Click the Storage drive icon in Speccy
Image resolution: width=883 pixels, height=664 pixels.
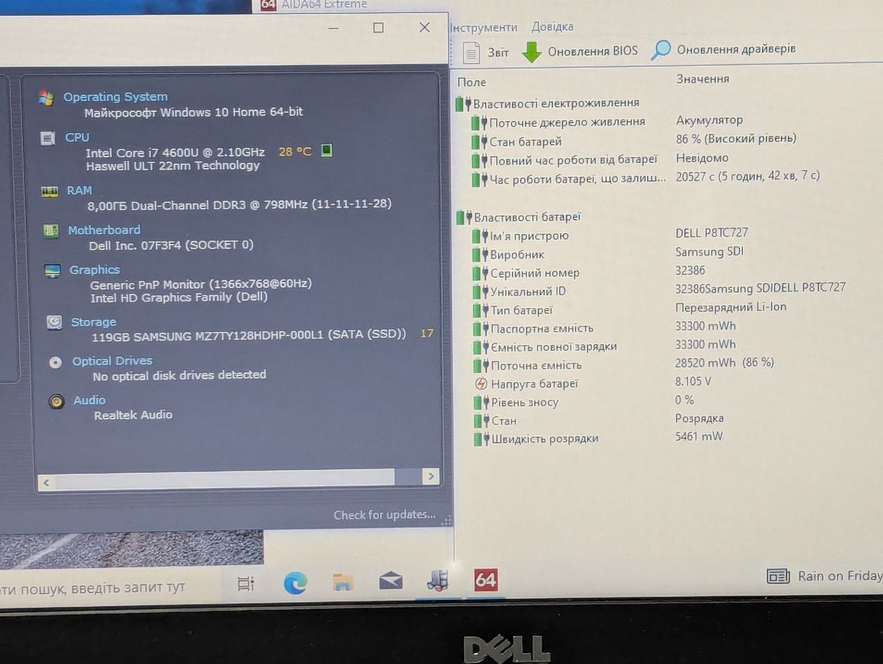point(54,322)
